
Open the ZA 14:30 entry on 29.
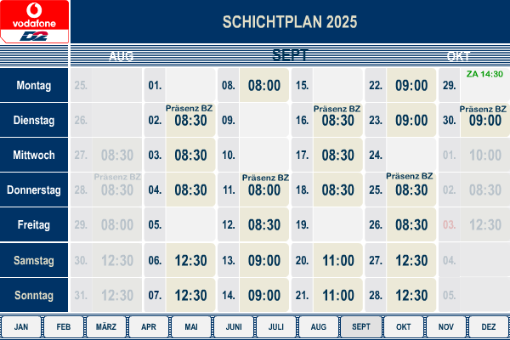click(x=484, y=74)
